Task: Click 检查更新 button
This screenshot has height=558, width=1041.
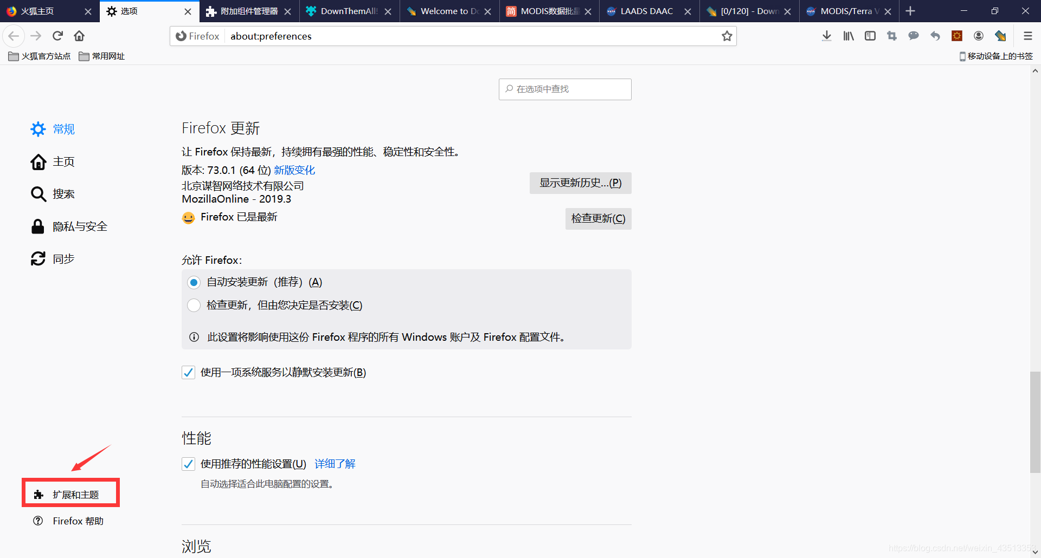Action: click(x=598, y=218)
